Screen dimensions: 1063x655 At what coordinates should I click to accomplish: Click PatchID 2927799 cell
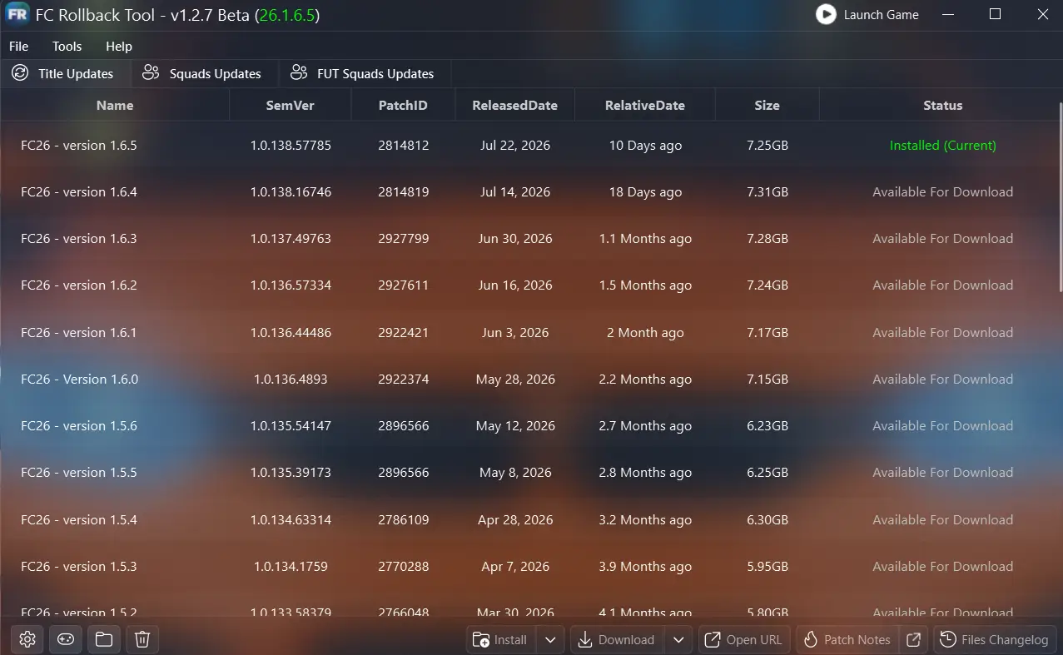click(404, 238)
